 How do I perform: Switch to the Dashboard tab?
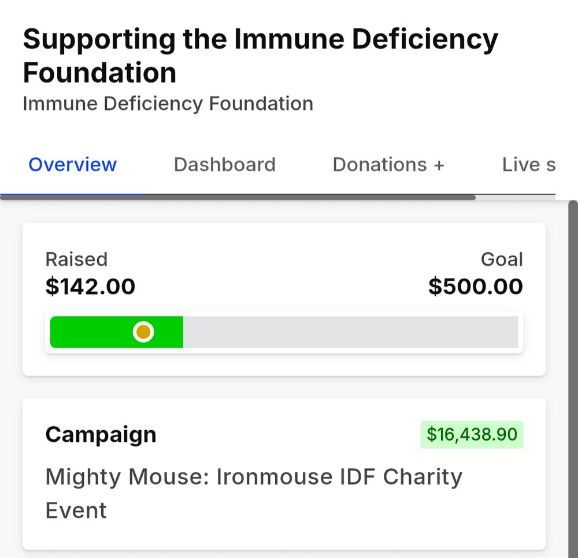[x=224, y=164]
